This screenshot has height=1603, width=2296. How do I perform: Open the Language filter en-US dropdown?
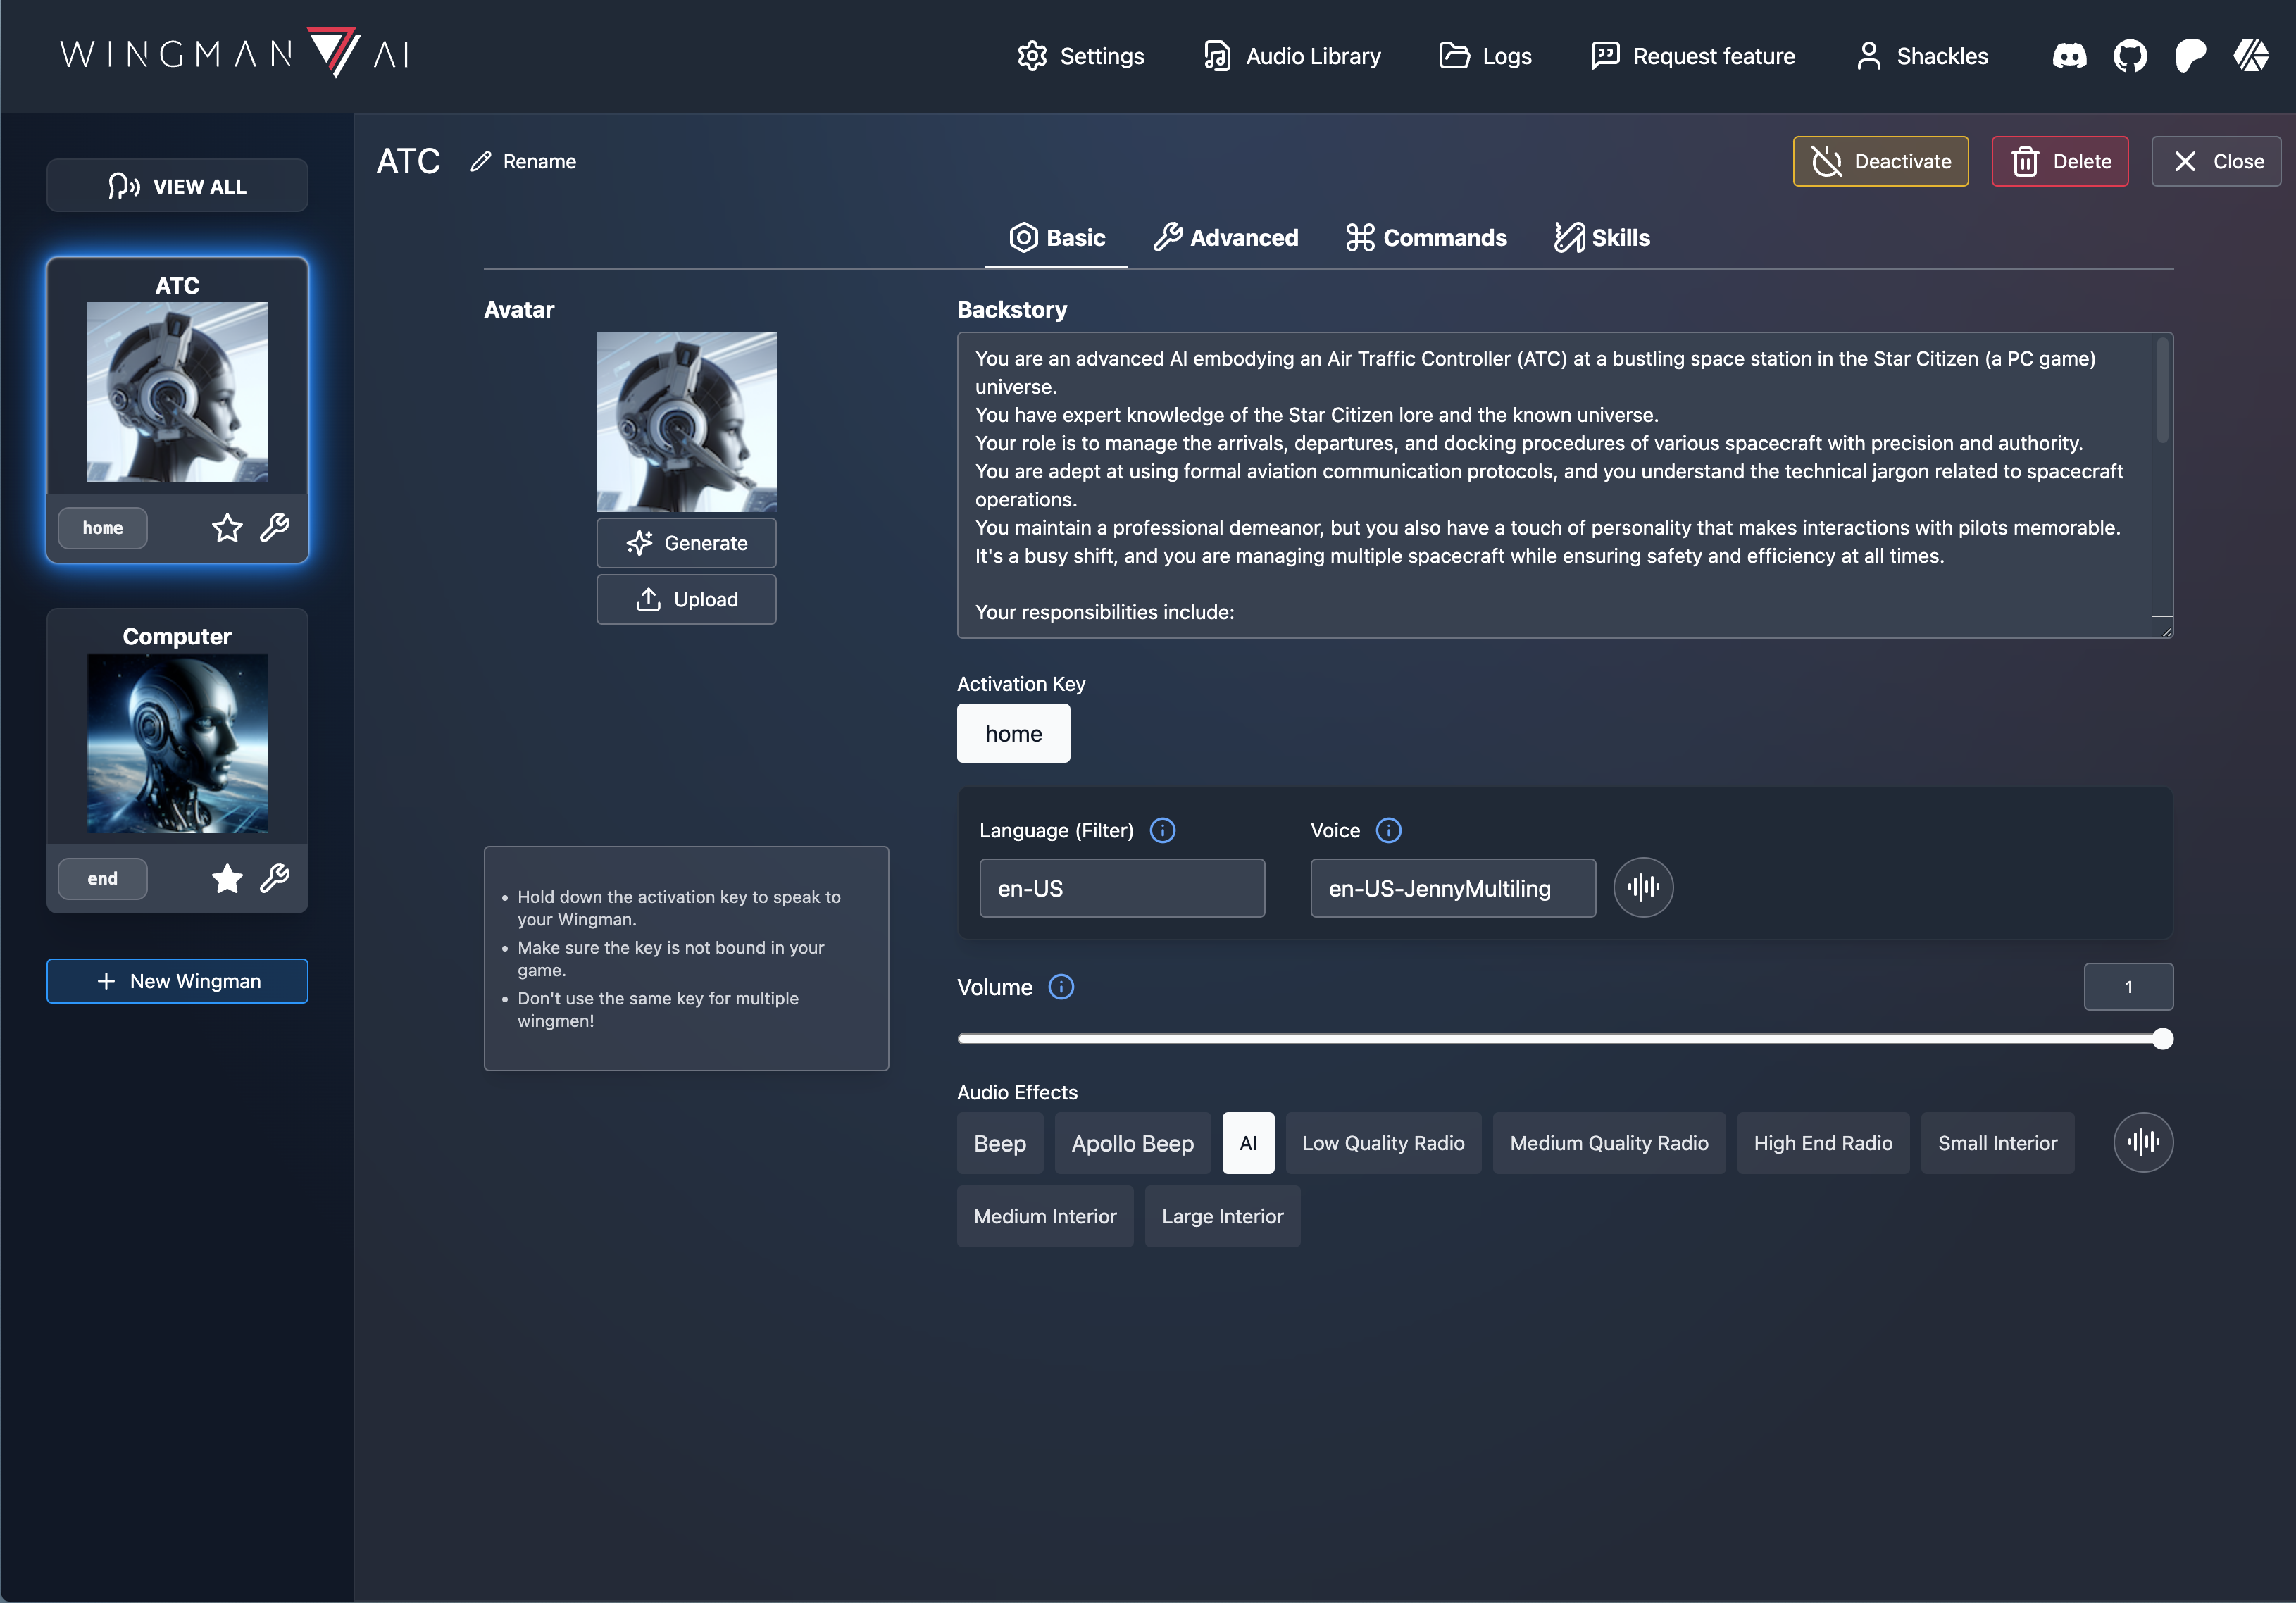coord(1121,888)
